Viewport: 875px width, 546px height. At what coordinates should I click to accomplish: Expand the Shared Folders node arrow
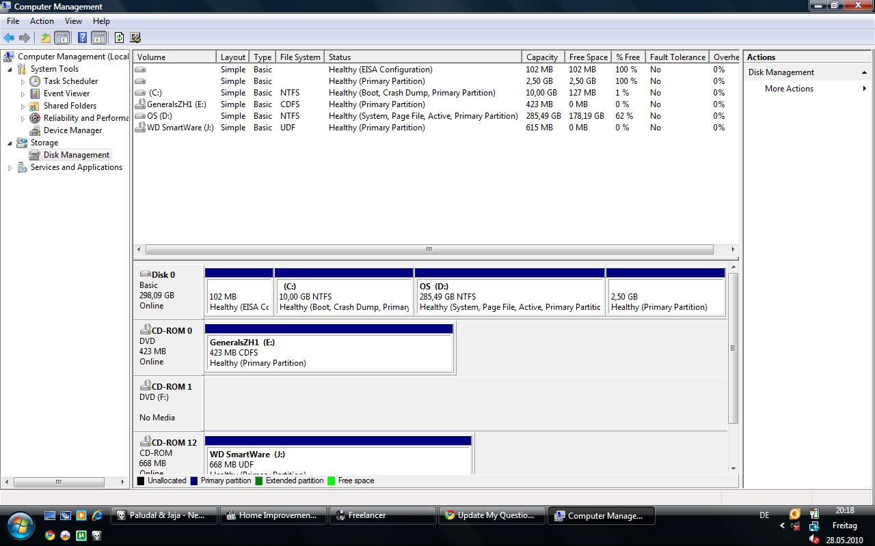[23, 106]
